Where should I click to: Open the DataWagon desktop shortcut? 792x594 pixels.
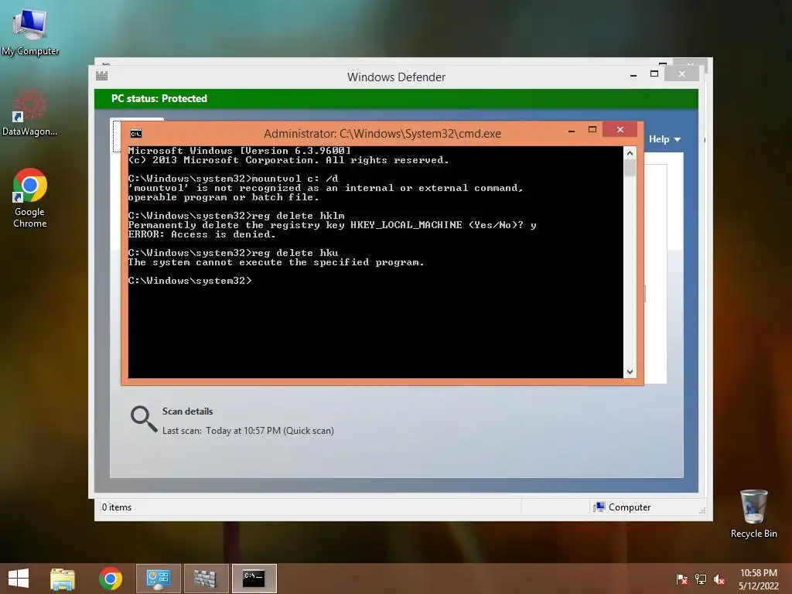(x=29, y=113)
